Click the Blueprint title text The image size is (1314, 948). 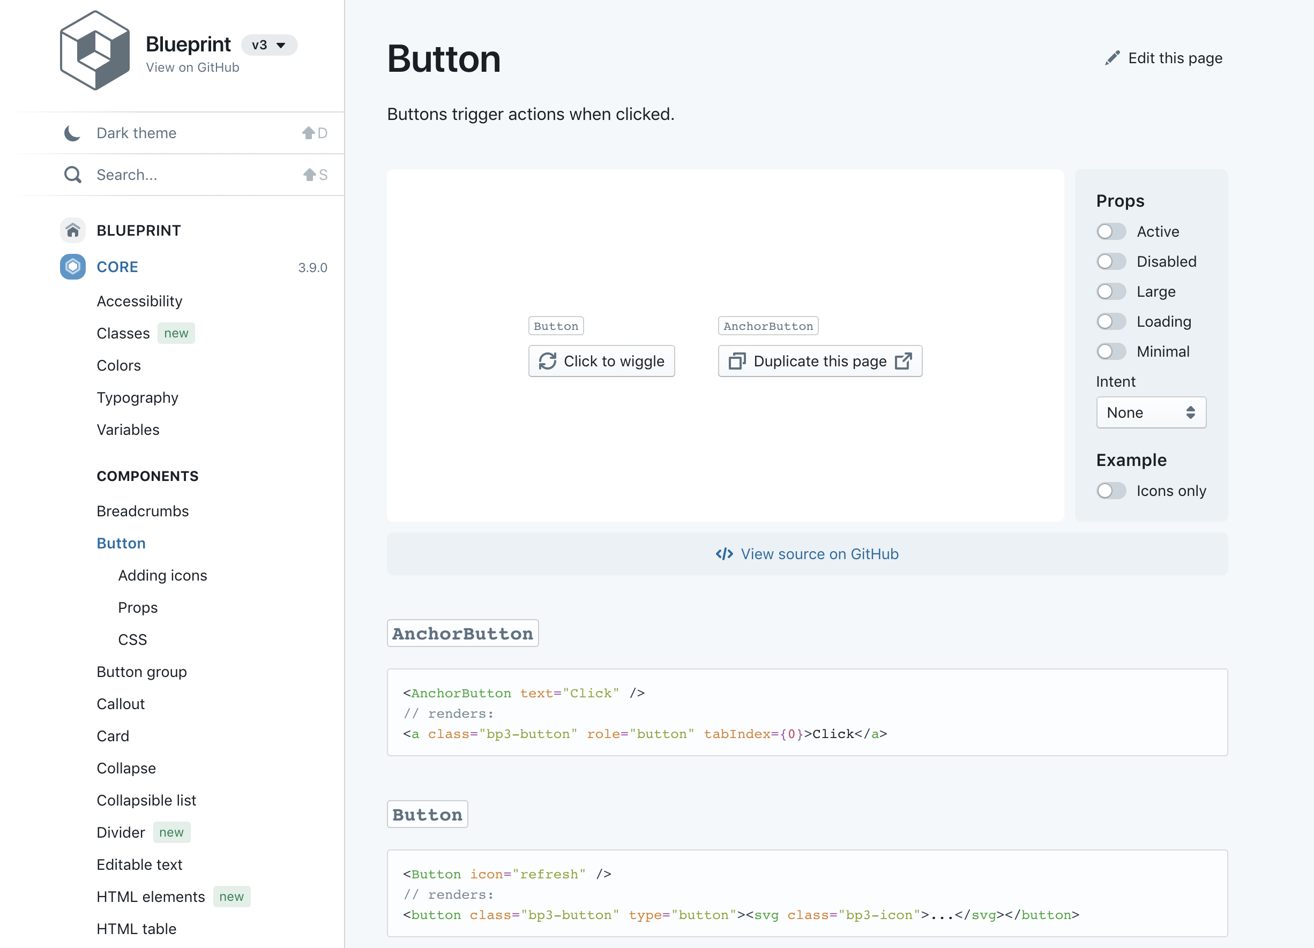(x=188, y=44)
